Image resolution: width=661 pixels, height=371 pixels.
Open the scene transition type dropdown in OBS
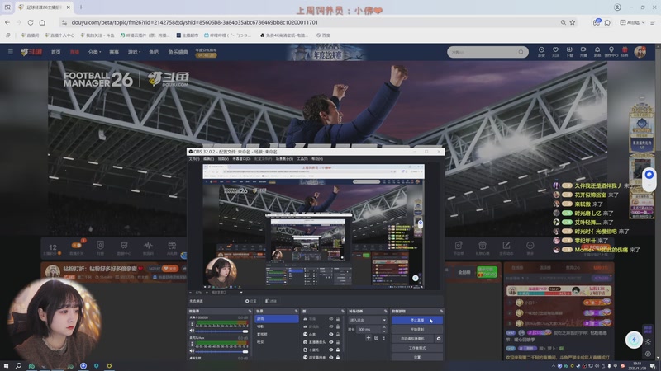(x=367, y=320)
